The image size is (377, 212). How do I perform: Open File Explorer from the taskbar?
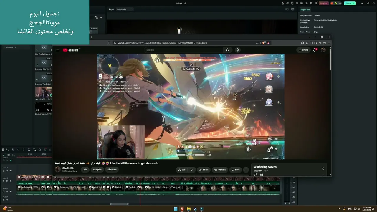tap(188, 209)
